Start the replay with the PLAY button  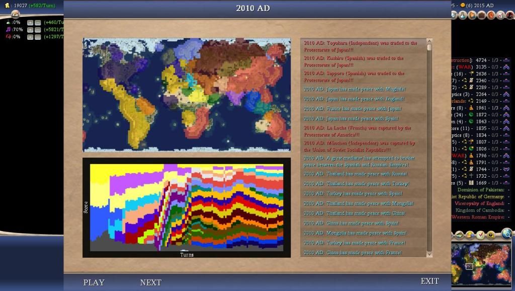click(x=94, y=282)
